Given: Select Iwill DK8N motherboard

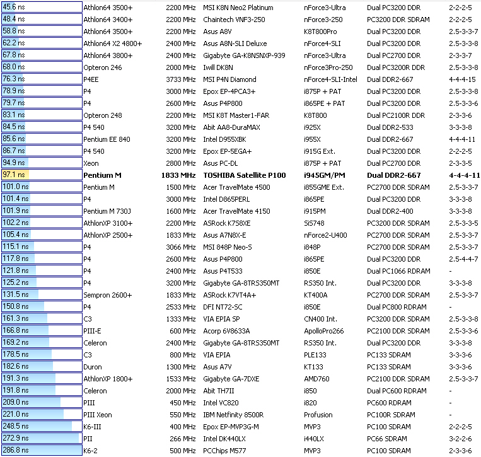Looking at the screenshot, I should 217,67.
